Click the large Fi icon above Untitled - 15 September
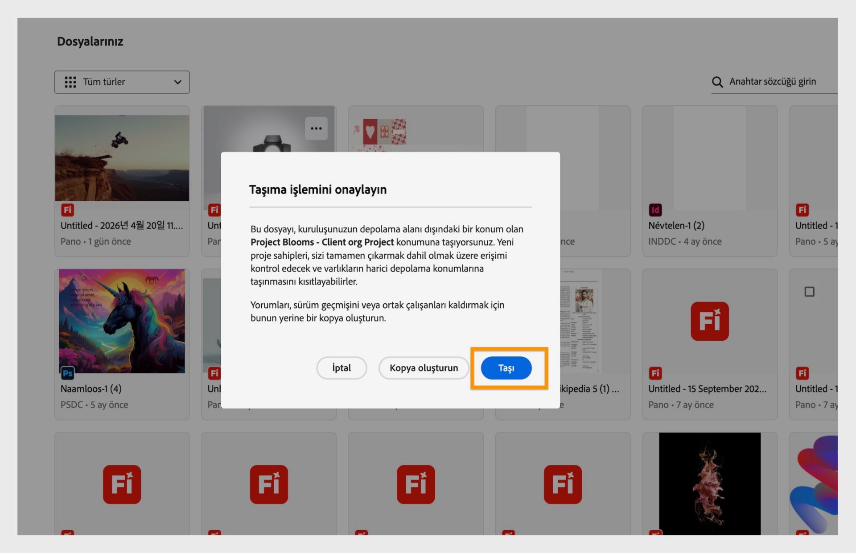This screenshot has height=553, width=856. coord(710,321)
